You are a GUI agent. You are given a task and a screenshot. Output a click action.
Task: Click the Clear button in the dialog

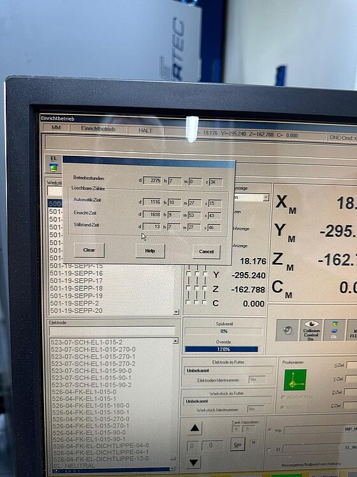click(x=89, y=250)
